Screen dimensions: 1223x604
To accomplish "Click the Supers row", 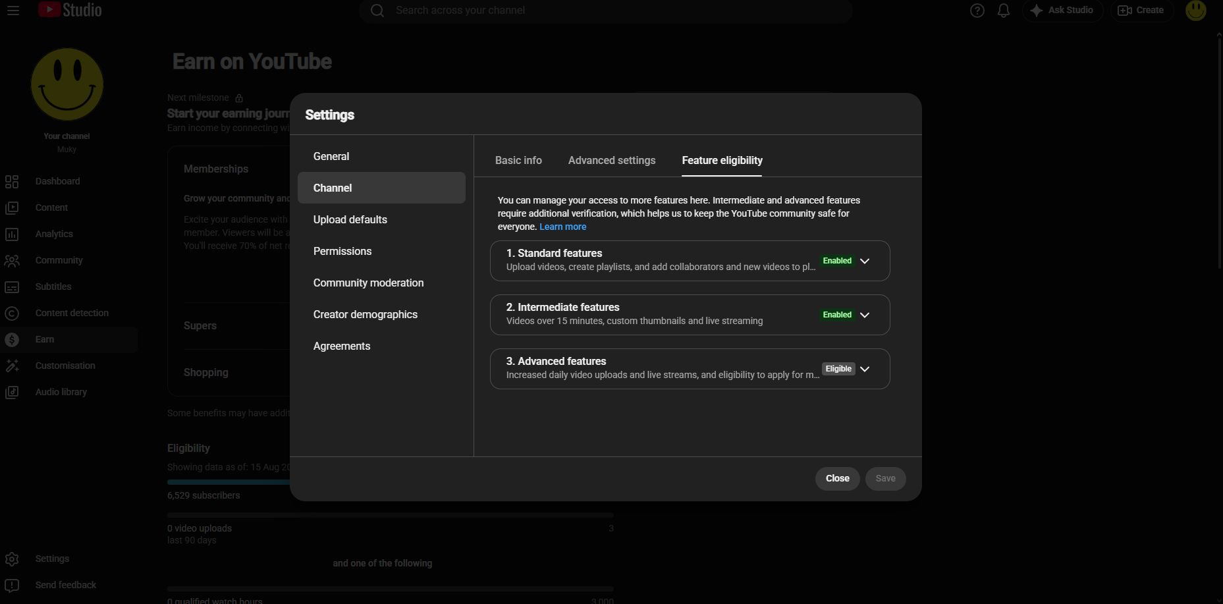I will point(200,326).
